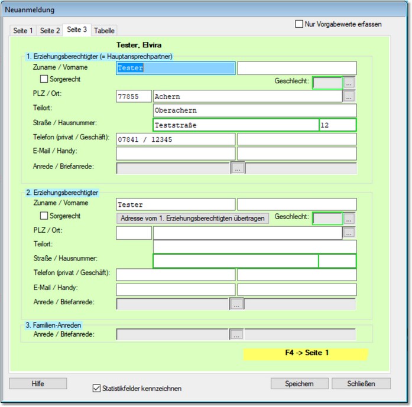Viewport: 412px width, 407px height.
Task: Open Anrede picker for 2. Erziehungsberechtigter
Action: (x=236, y=304)
